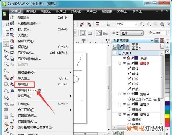Screen dimensions: 172x135
Task: Select portrait page orientation
Action: tap(83, 33)
